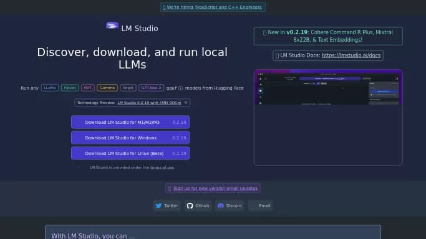Download LM Studio for Linux (Beta)
426x239 pixels.
coord(130,153)
